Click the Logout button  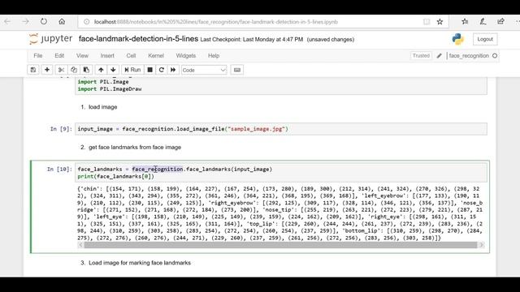pos(485,39)
